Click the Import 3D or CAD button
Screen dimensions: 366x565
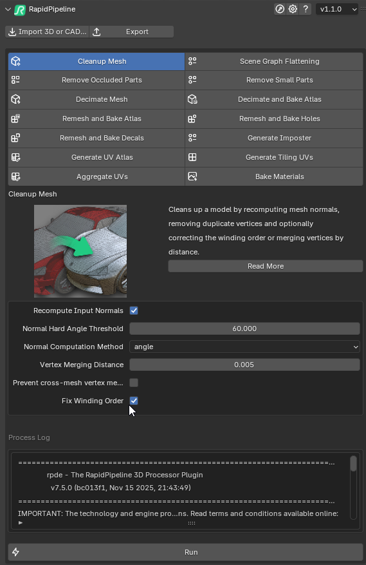point(47,32)
